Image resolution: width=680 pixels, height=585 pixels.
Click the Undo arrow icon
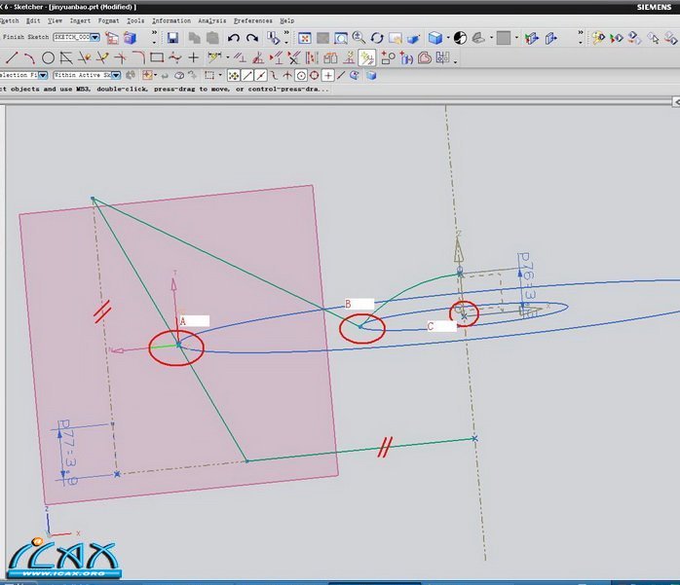[234, 38]
